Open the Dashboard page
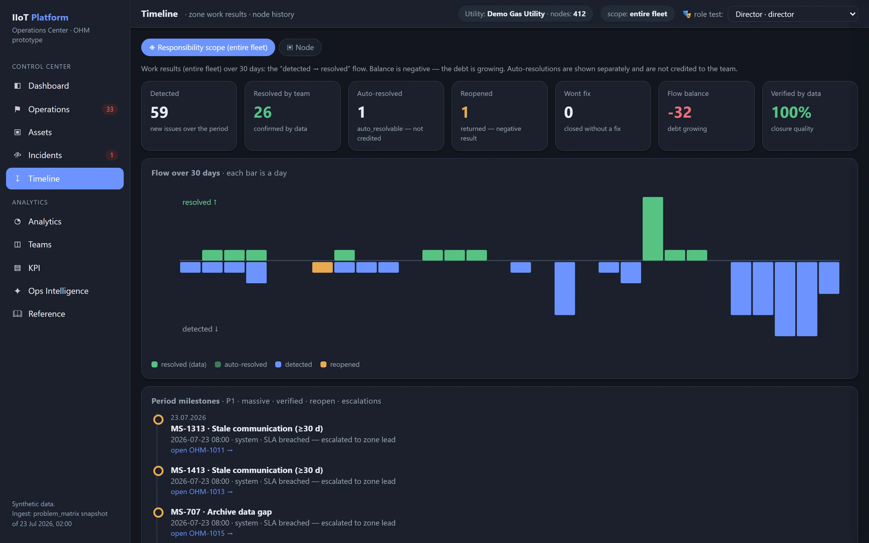The width and height of the screenshot is (869, 543). click(x=65, y=86)
